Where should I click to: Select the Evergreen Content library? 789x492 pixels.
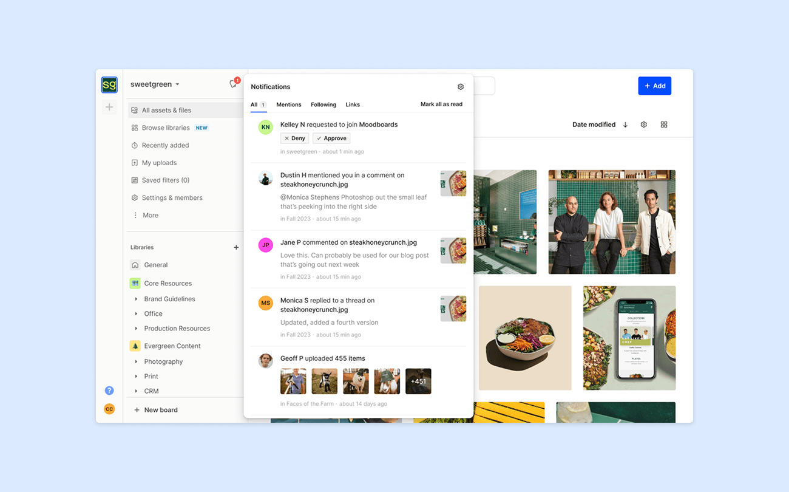[172, 346]
